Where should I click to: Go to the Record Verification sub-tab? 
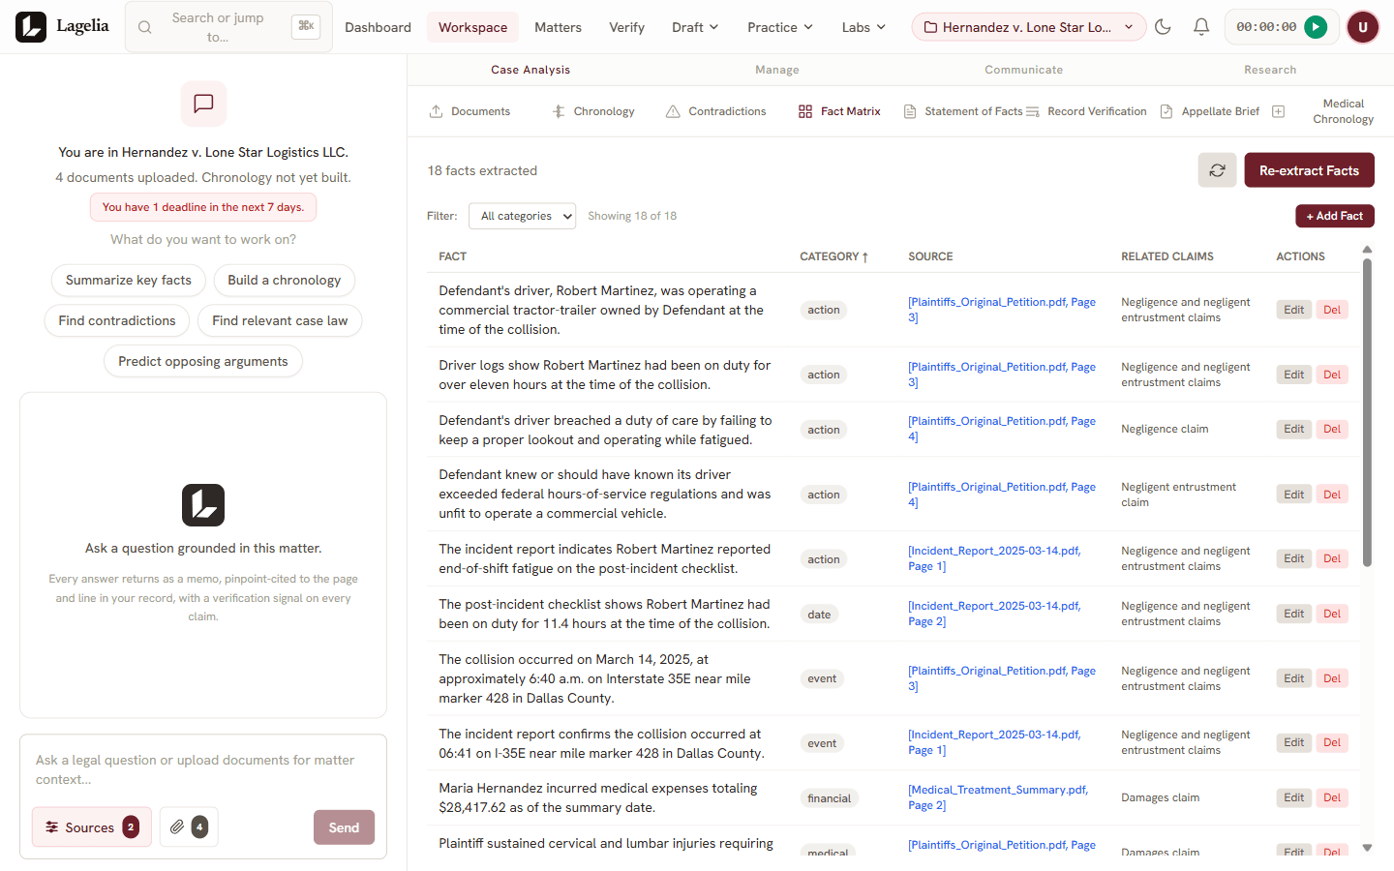1087,111
